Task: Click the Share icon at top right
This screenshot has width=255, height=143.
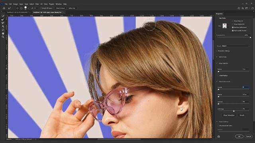Action: click(x=253, y=8)
